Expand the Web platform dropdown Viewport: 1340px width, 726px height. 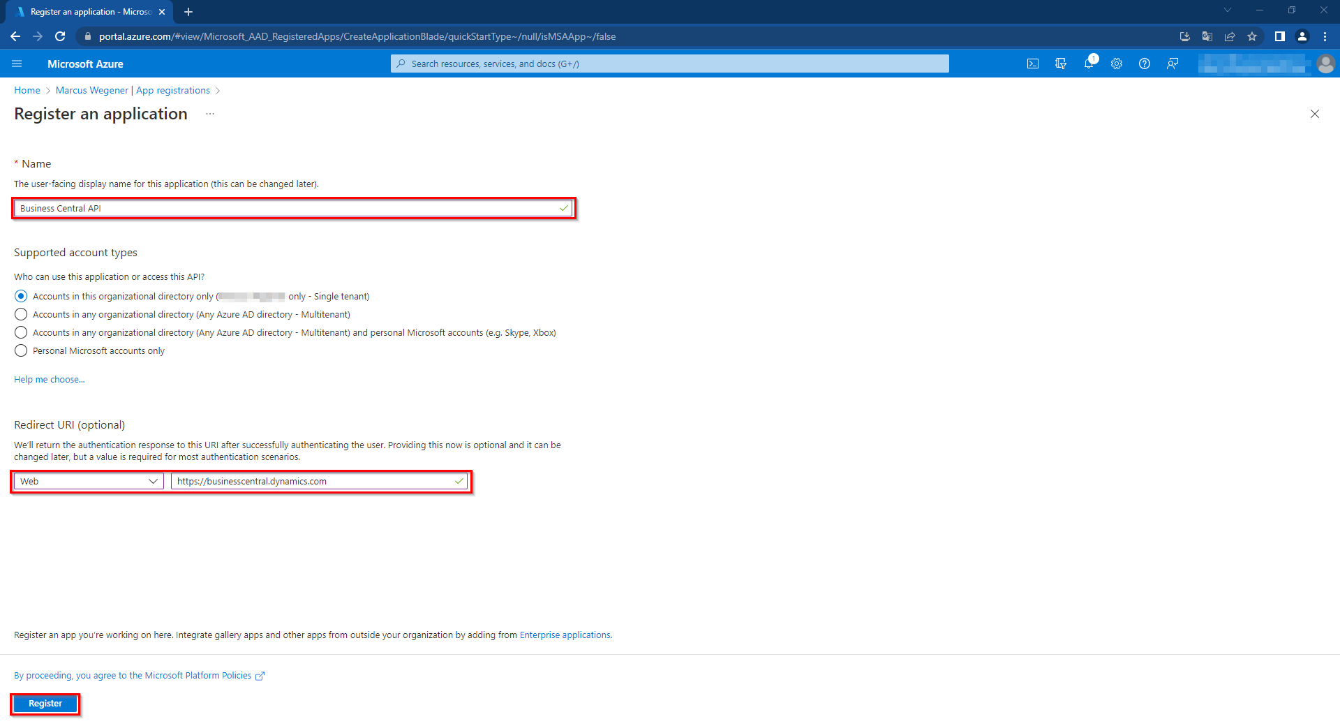click(x=89, y=481)
